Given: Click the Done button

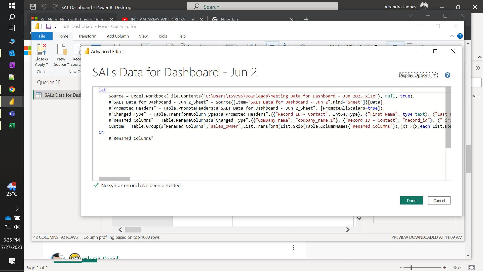Looking at the screenshot, I should pyautogui.click(x=411, y=200).
